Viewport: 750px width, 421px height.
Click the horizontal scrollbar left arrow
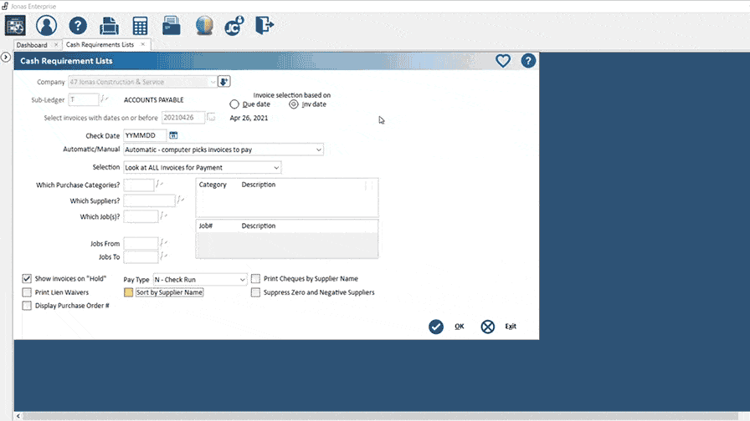pos(18,416)
